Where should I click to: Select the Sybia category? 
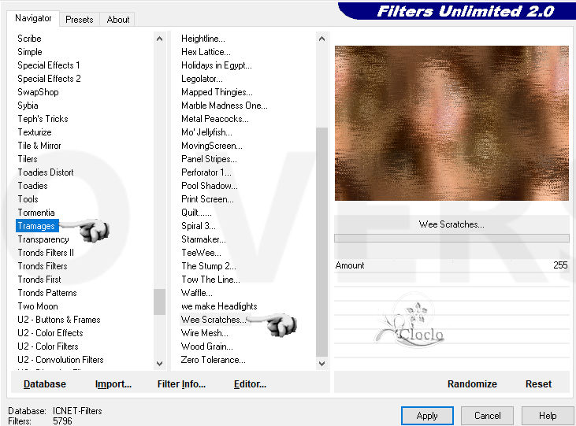[x=28, y=106]
